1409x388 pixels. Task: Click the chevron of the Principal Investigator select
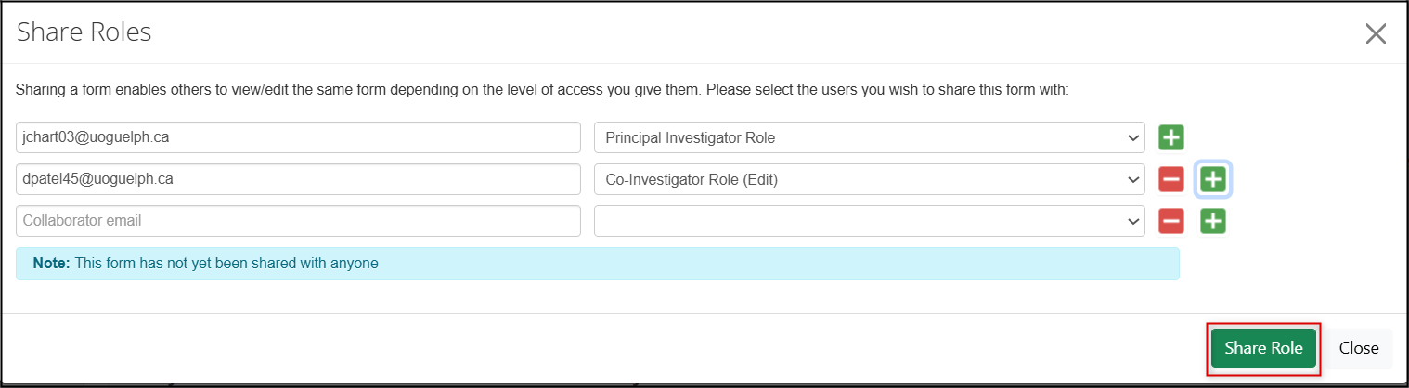[1133, 138]
